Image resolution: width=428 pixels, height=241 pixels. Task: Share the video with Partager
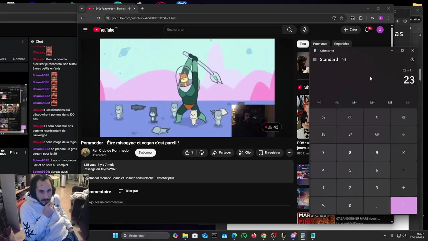(x=221, y=153)
